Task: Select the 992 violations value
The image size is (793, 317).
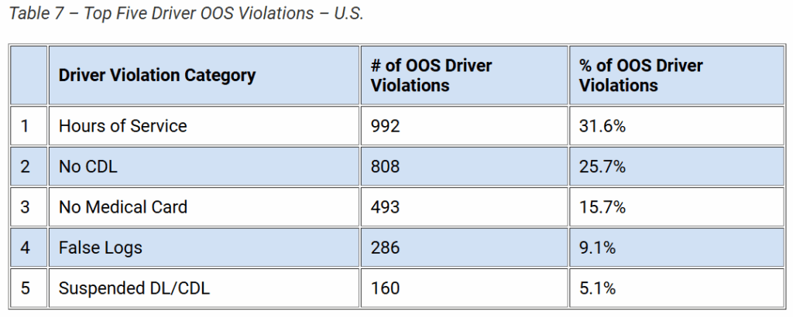Action: click(386, 125)
